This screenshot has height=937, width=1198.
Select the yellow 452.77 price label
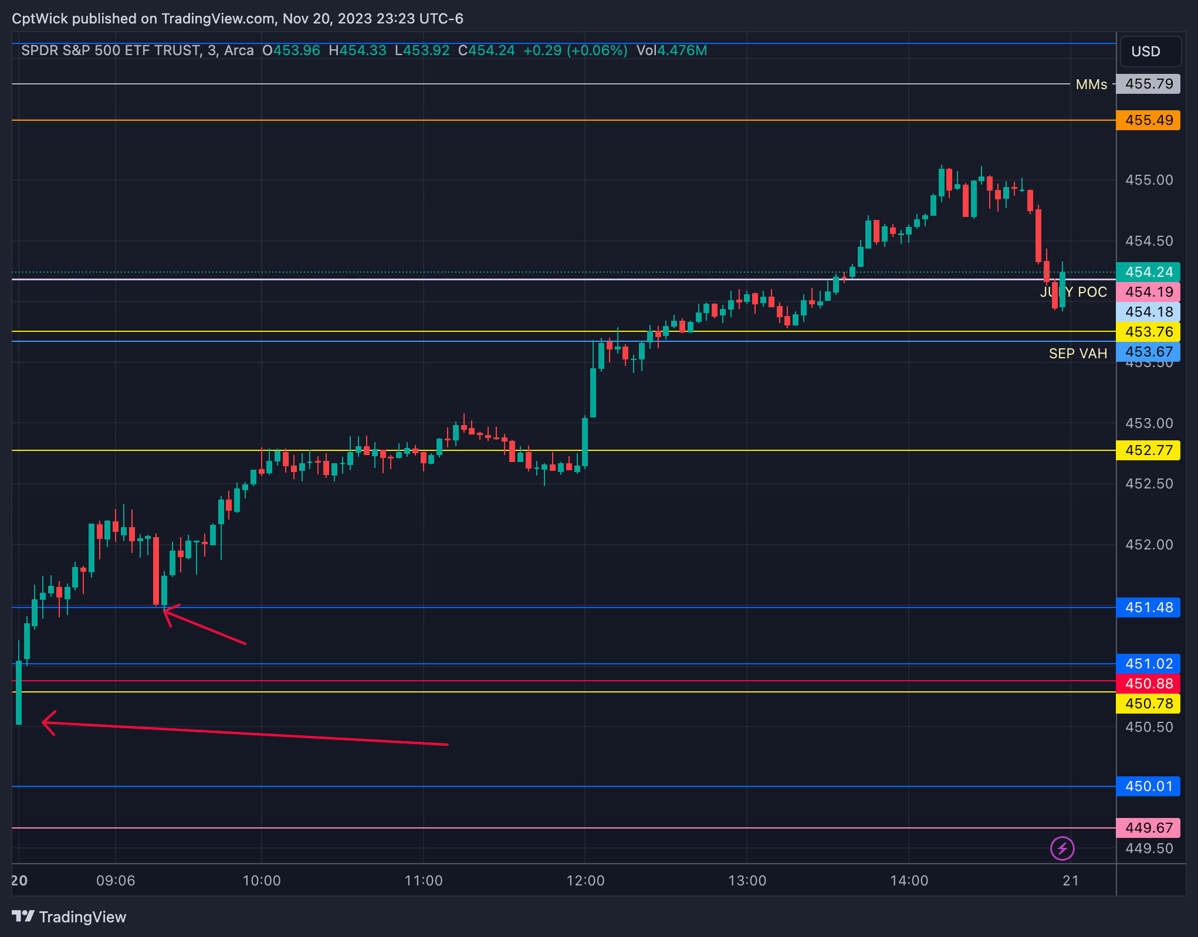coord(1148,450)
